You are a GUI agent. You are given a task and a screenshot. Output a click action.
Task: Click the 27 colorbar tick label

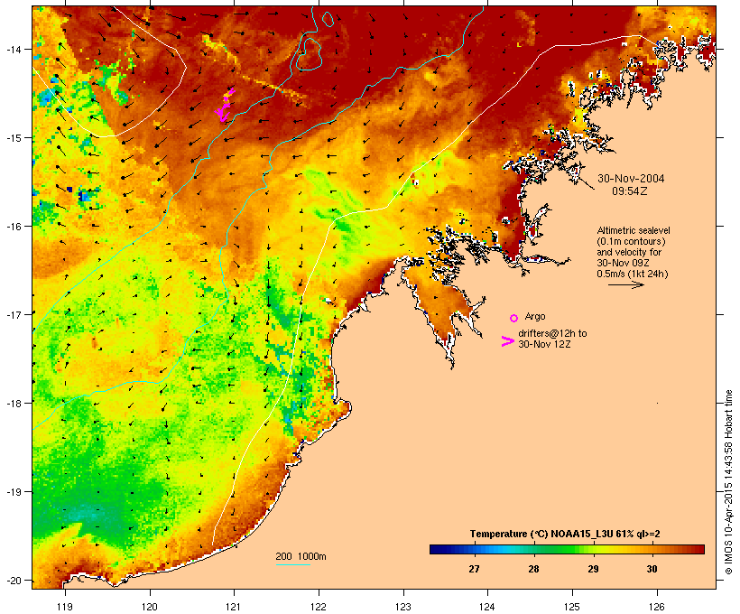click(475, 569)
